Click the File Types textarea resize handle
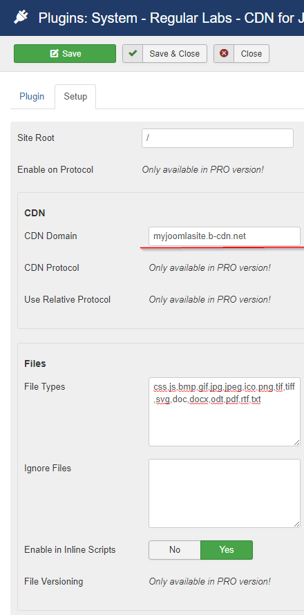Screen dimensions: 304x615 (x=297, y=442)
